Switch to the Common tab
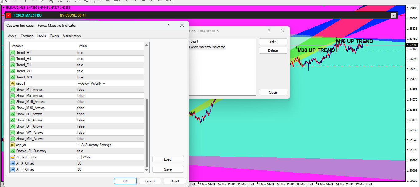 27,36
